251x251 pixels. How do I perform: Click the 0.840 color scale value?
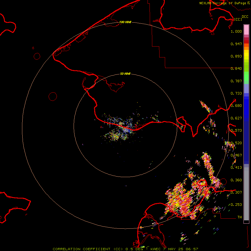coord(236,68)
